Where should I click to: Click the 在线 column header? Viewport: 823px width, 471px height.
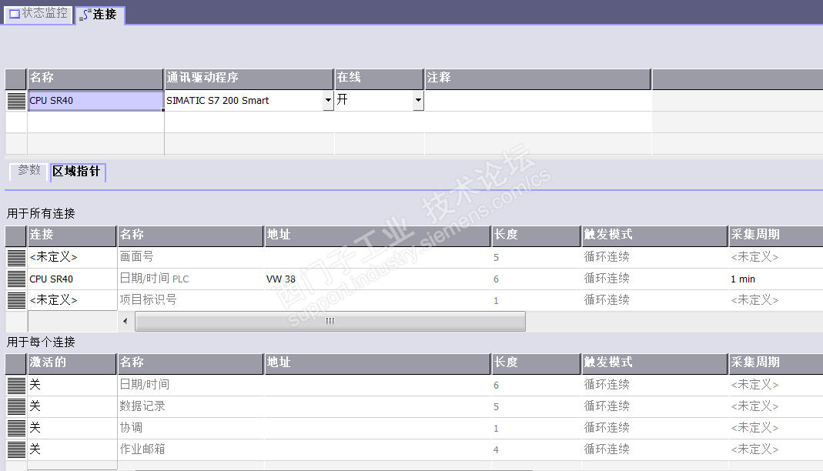coord(379,78)
